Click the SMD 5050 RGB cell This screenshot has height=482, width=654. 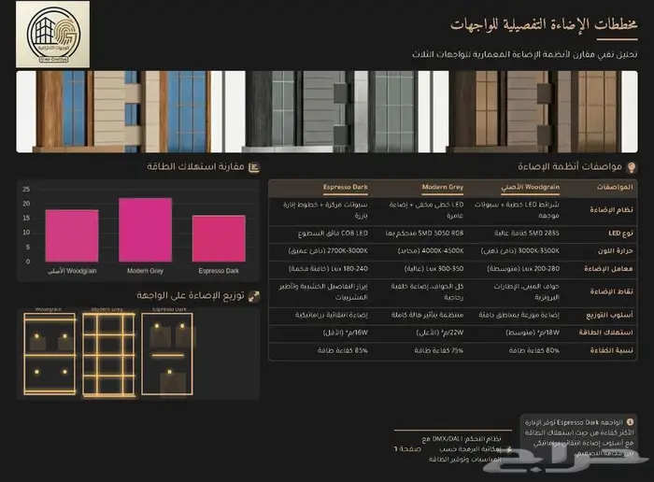pyautogui.click(x=424, y=234)
